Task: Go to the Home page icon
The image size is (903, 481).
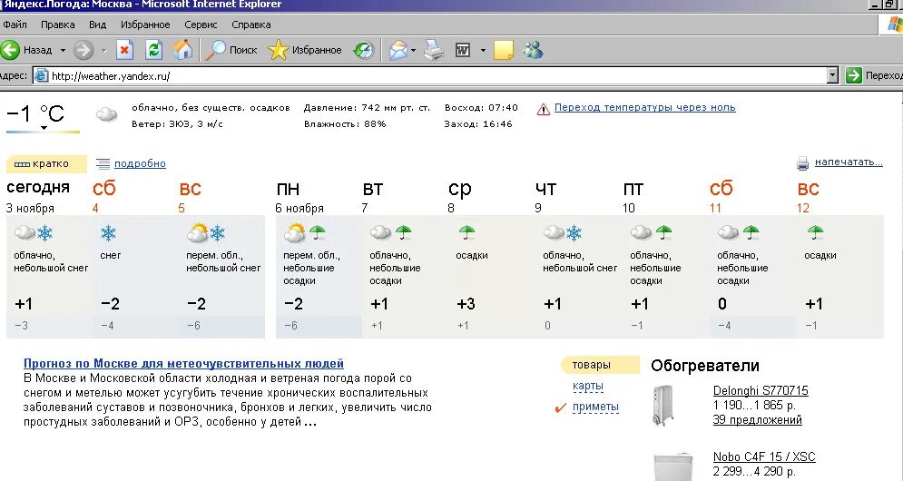Action: (x=182, y=50)
